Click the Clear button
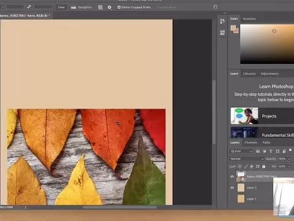Image resolution: width=294 pixels, height=221 pixels. point(61,7)
